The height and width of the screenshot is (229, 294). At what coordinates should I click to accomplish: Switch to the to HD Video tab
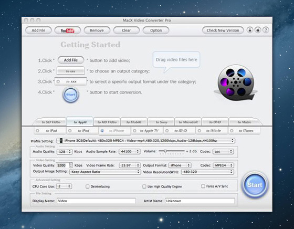(107, 122)
